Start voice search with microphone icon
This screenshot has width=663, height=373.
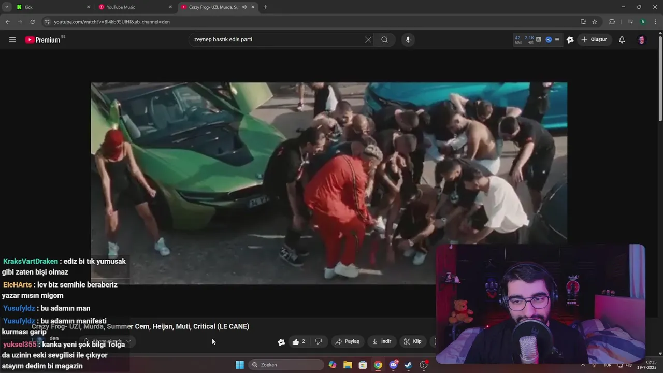[408, 40]
